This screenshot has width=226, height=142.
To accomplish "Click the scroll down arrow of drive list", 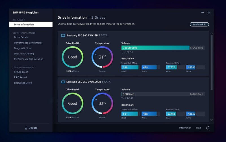I will tap(211, 120).
